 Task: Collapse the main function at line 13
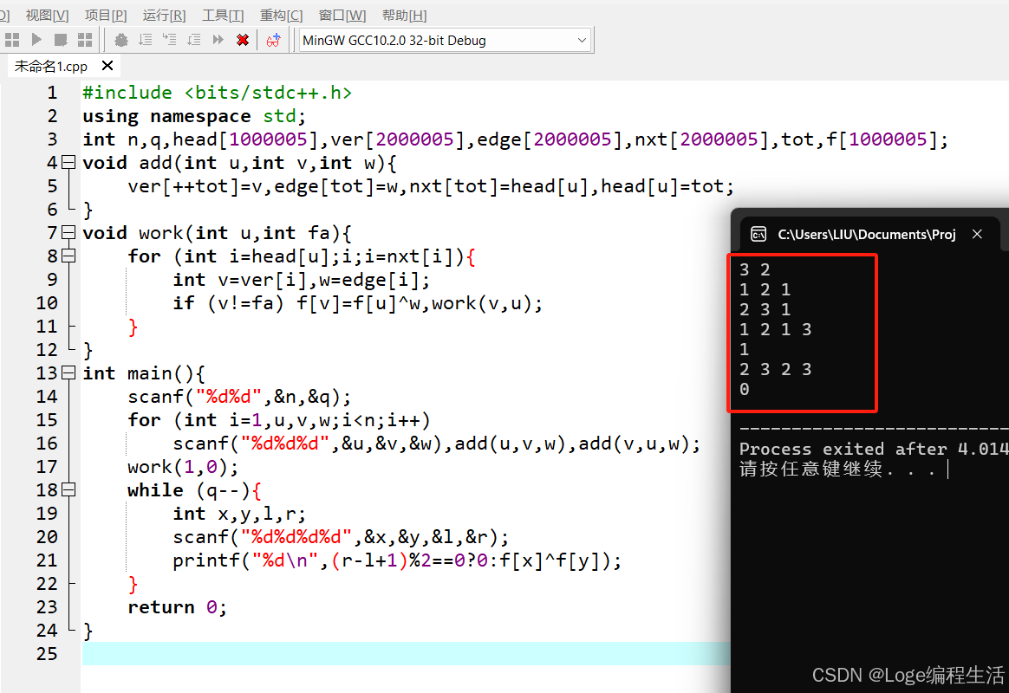pyautogui.click(x=68, y=372)
